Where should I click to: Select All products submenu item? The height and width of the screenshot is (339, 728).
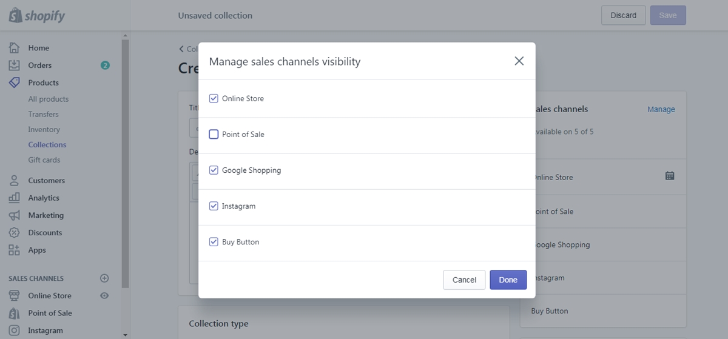coord(49,99)
